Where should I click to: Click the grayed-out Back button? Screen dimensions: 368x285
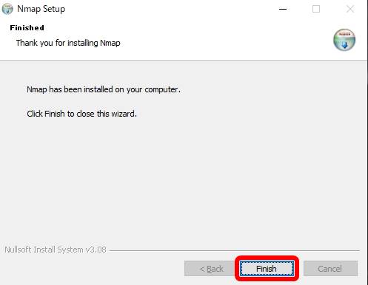[210, 269]
